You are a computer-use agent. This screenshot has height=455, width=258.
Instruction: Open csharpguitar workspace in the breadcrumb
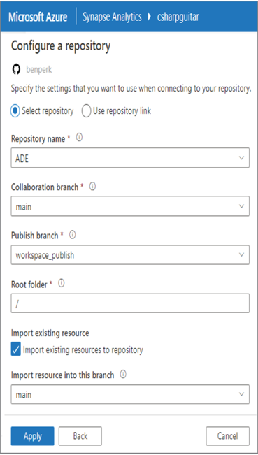click(178, 17)
